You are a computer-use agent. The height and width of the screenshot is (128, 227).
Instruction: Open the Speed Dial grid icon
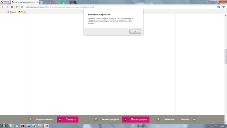point(17,7)
